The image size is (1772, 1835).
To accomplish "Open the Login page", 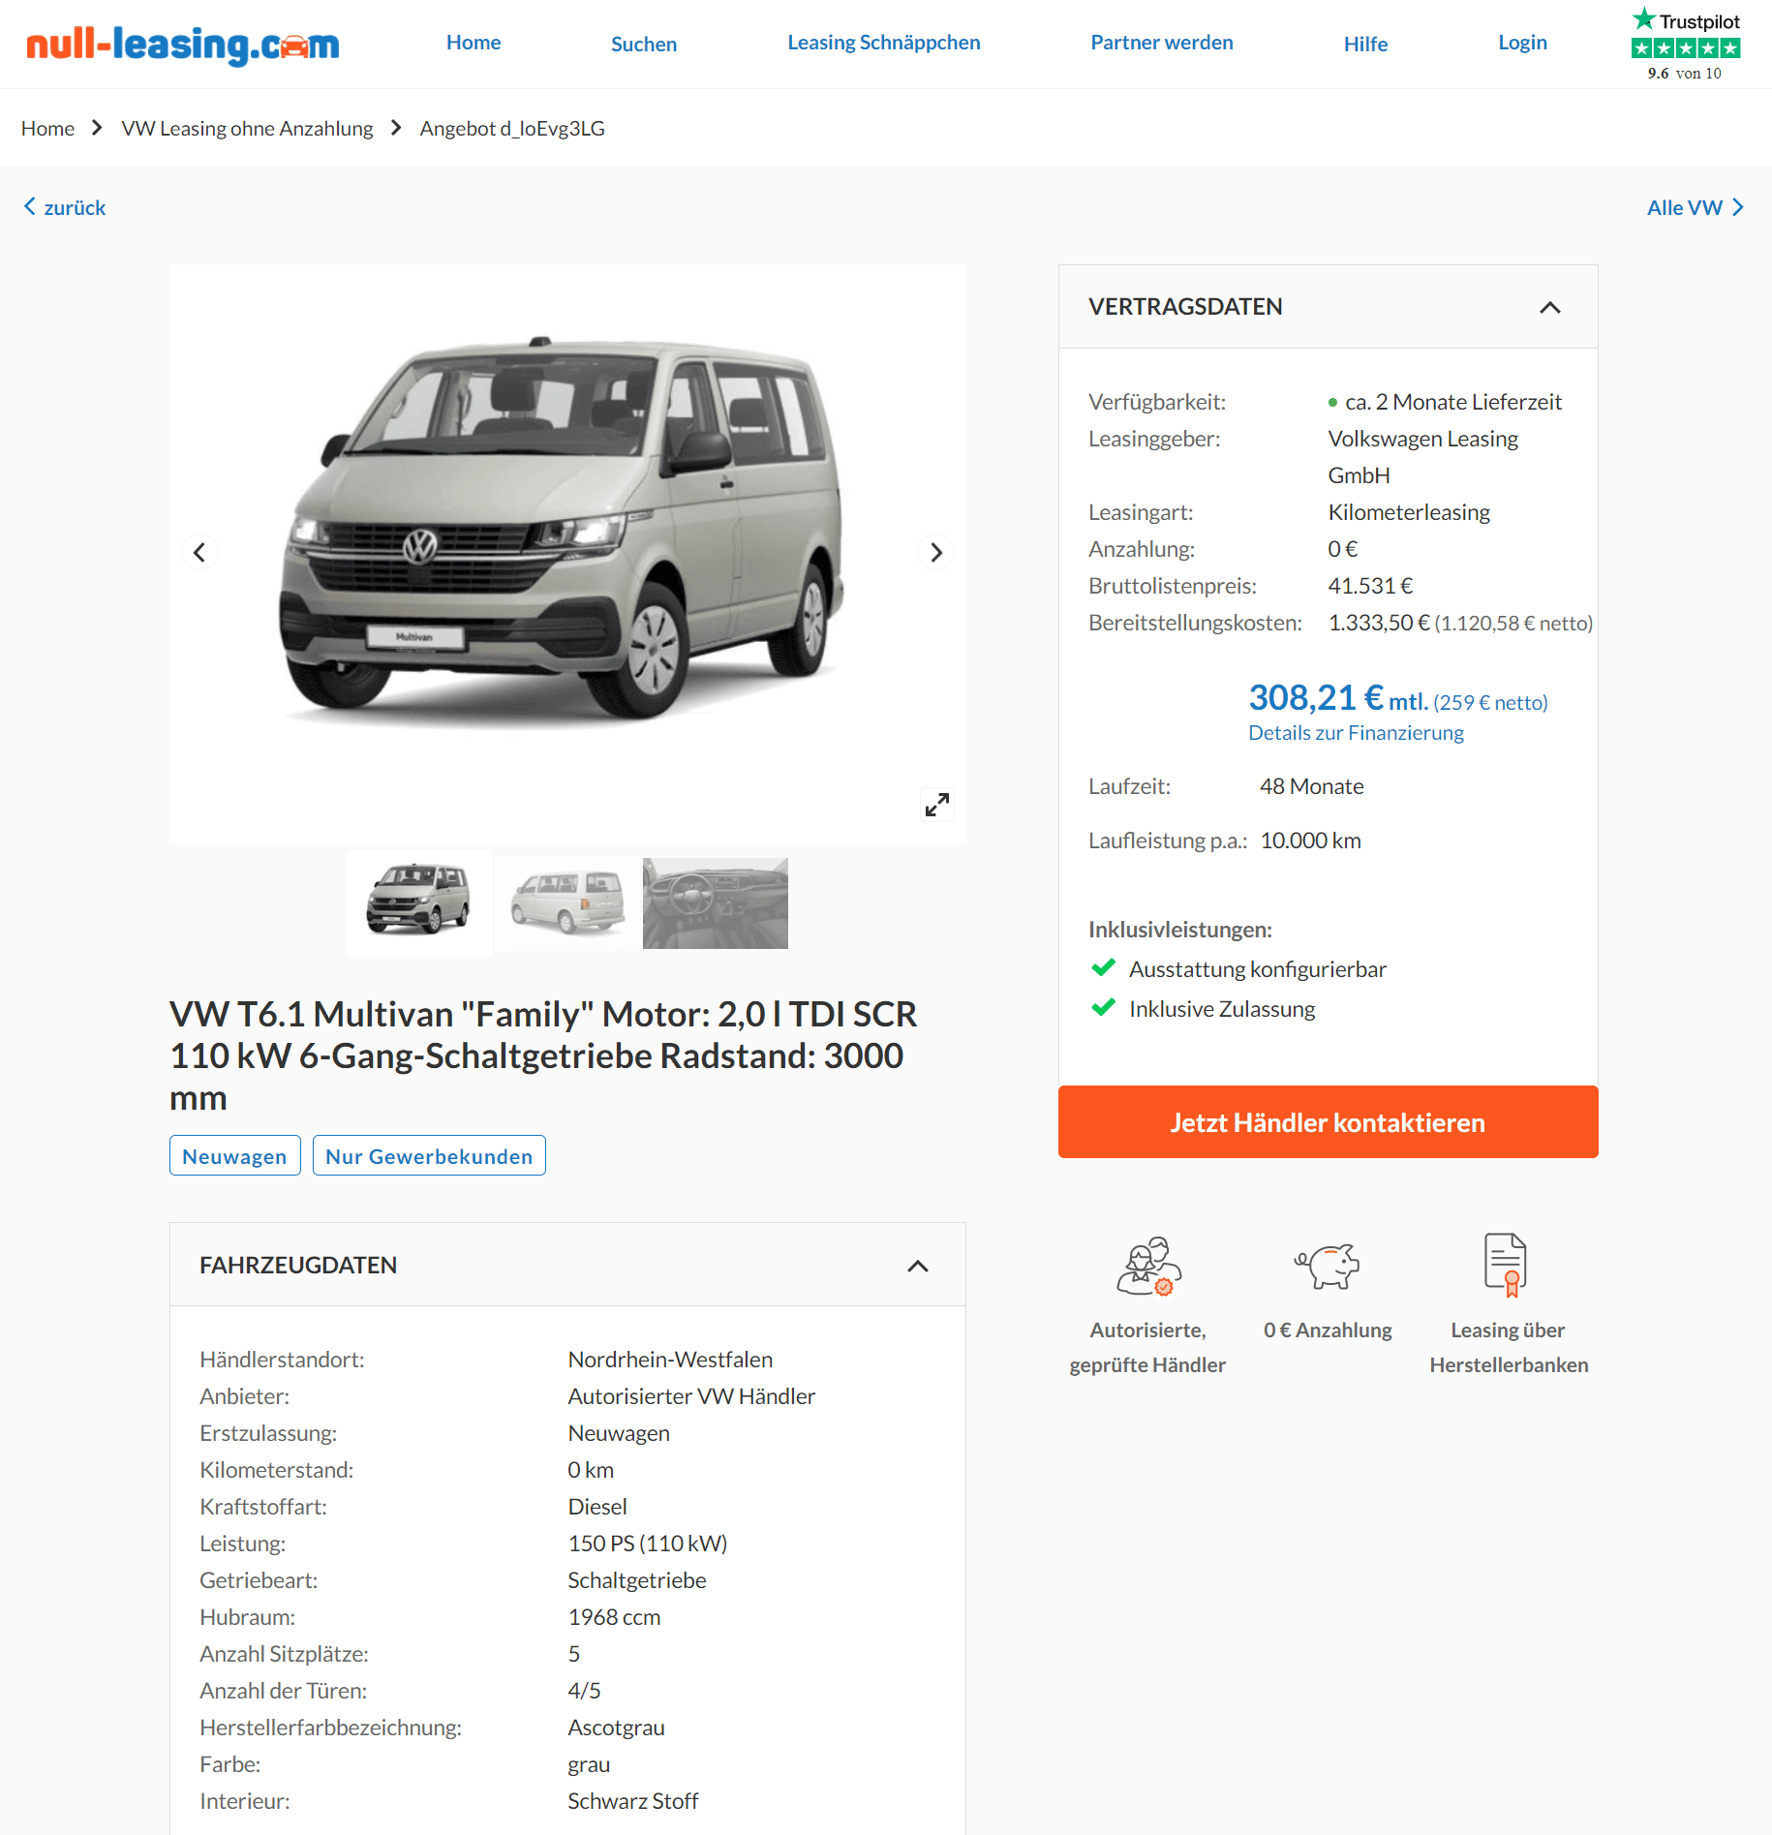I will coord(1522,43).
